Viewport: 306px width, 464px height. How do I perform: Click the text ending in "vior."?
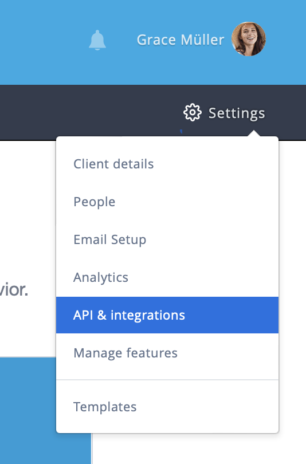14,290
